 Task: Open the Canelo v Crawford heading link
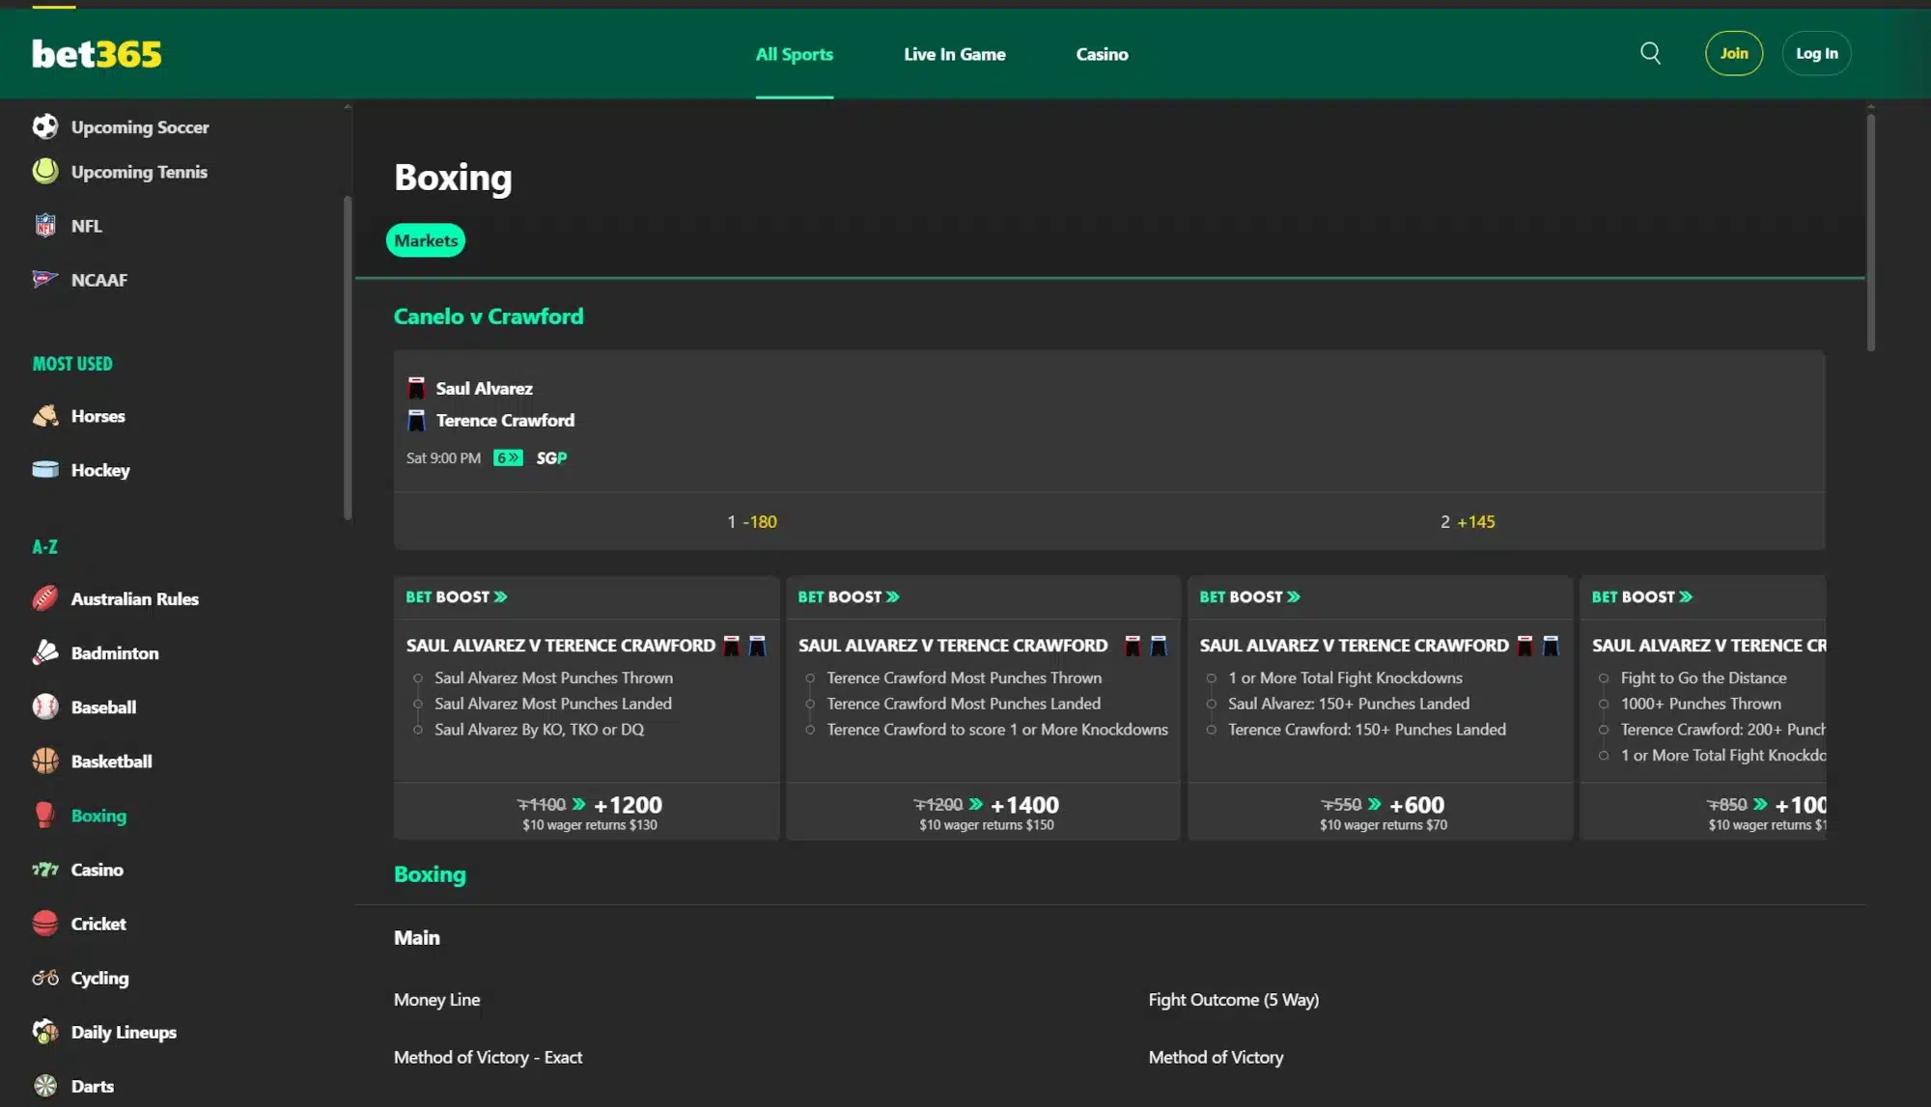489,316
